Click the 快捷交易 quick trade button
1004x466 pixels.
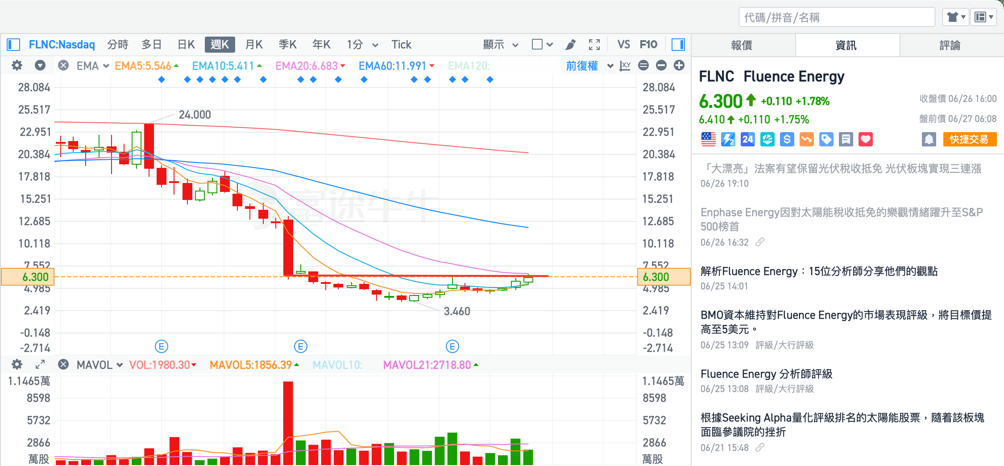[970, 139]
